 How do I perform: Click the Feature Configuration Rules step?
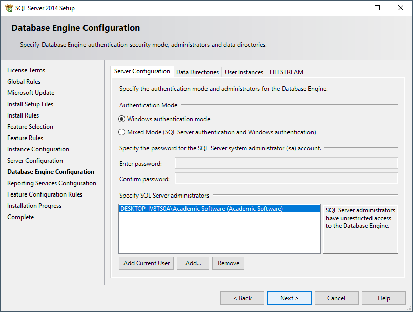pos(45,194)
